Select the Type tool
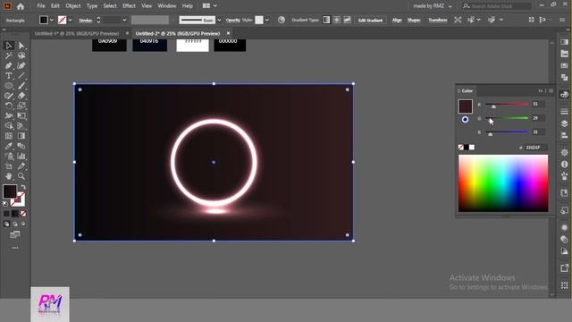 [9, 76]
